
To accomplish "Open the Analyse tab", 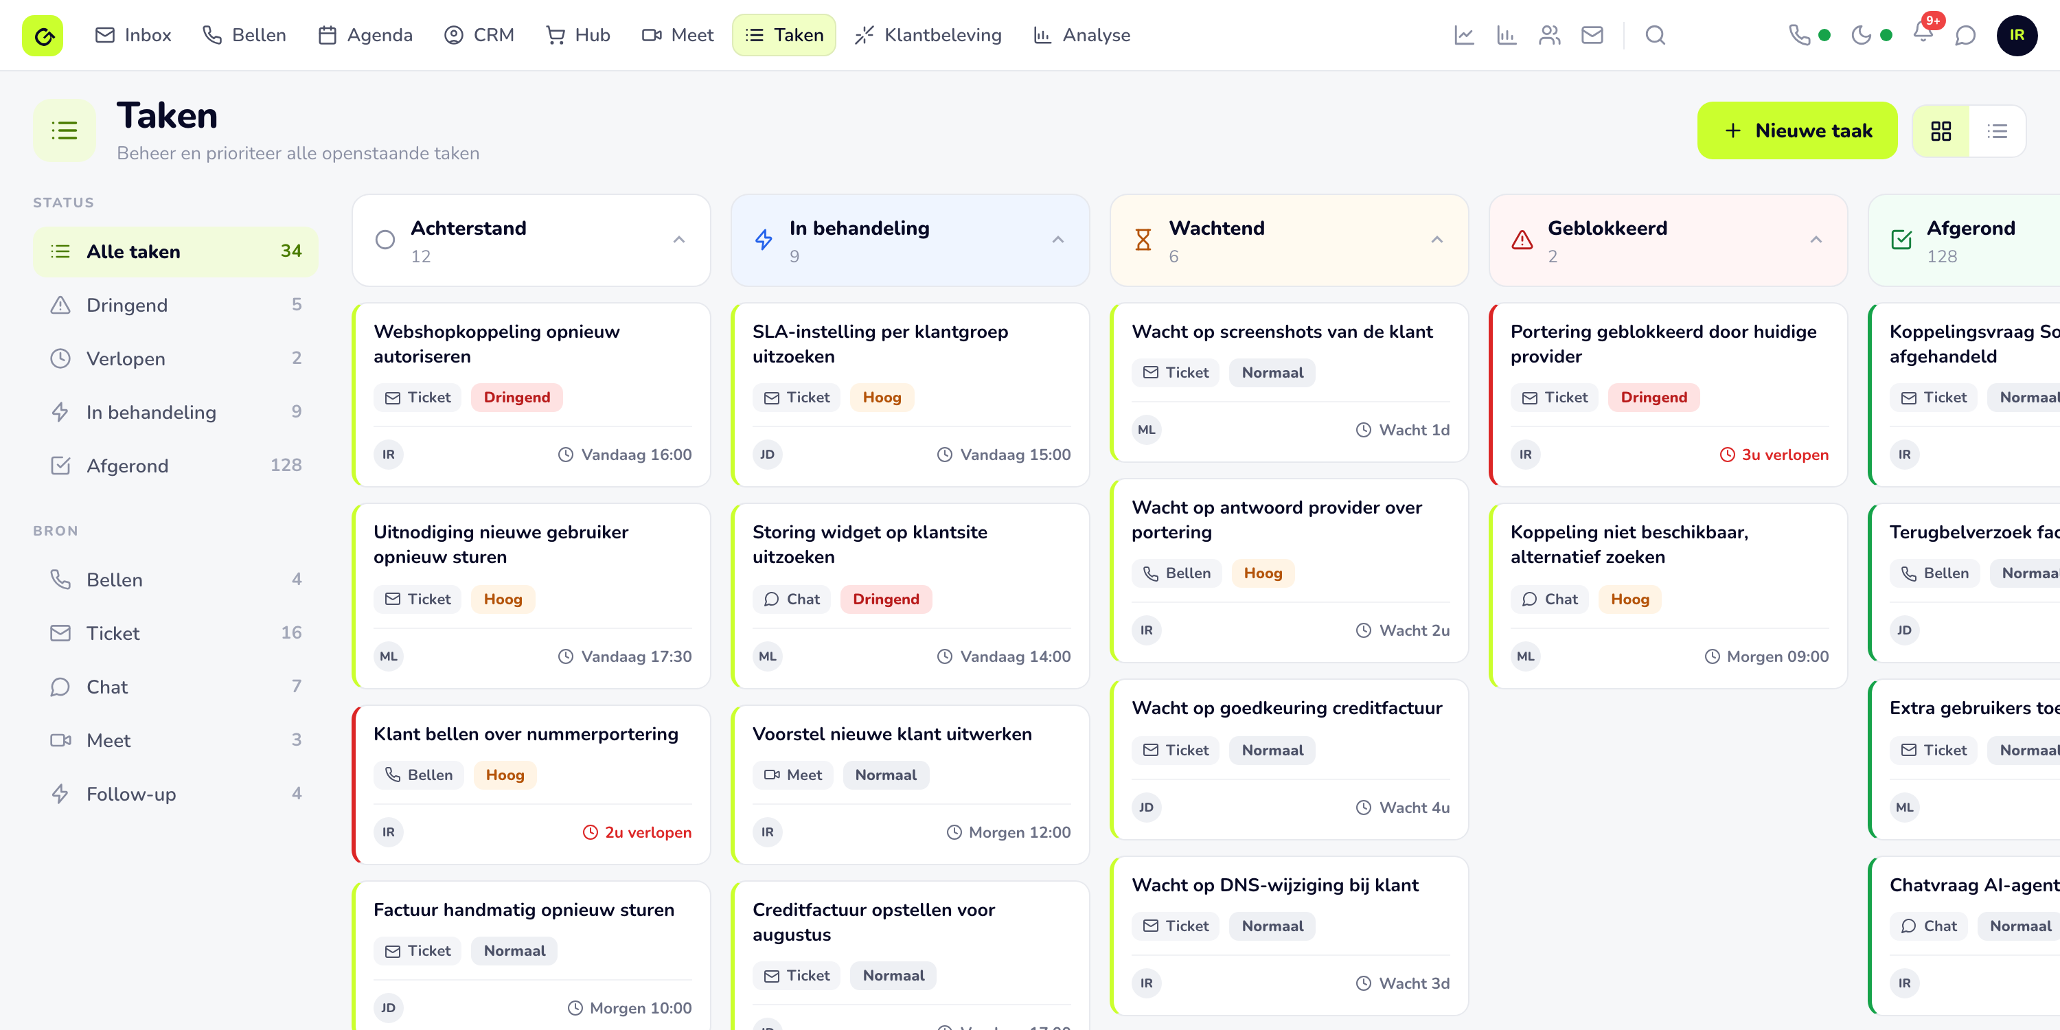I will [1082, 35].
